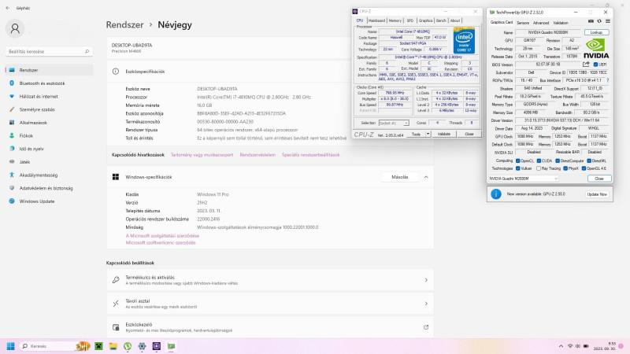Click the Beállítás keresése search field

tap(49, 51)
